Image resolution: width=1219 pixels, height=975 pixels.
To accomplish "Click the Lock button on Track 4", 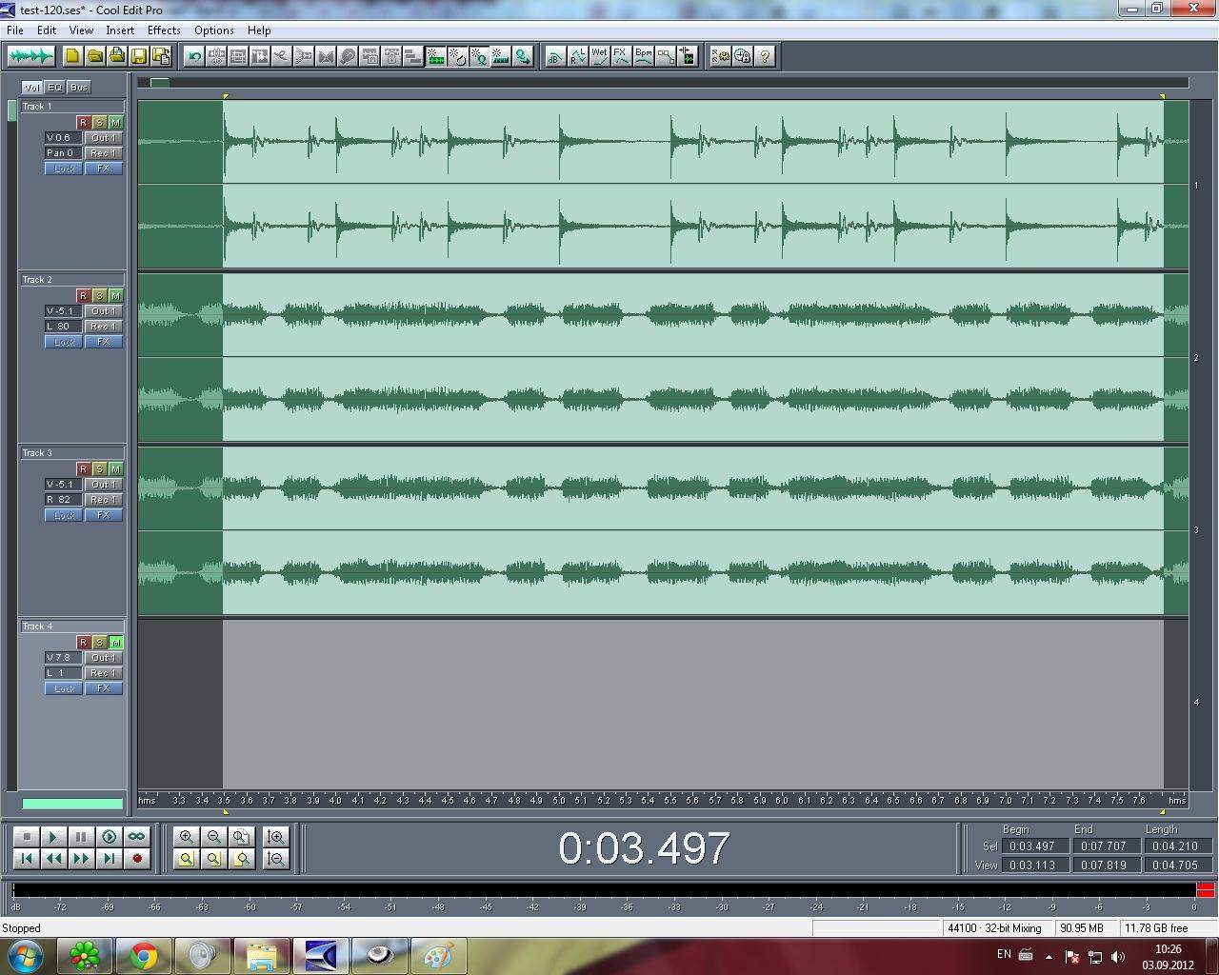I will click(64, 688).
